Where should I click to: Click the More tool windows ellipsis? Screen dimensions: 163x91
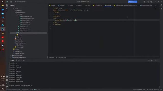click(7, 12)
